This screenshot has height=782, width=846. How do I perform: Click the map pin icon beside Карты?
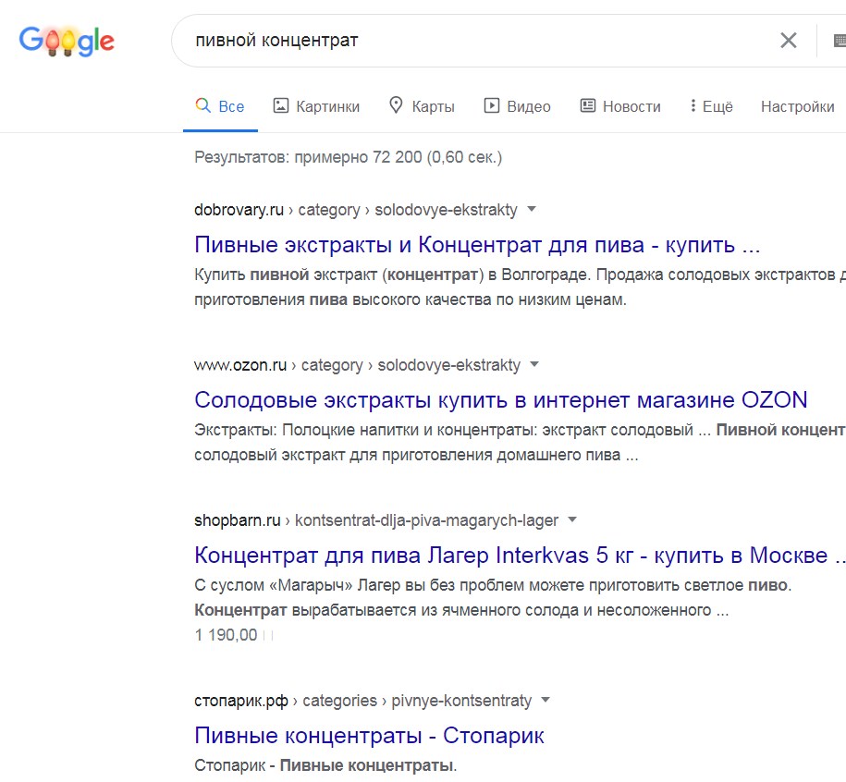click(396, 105)
